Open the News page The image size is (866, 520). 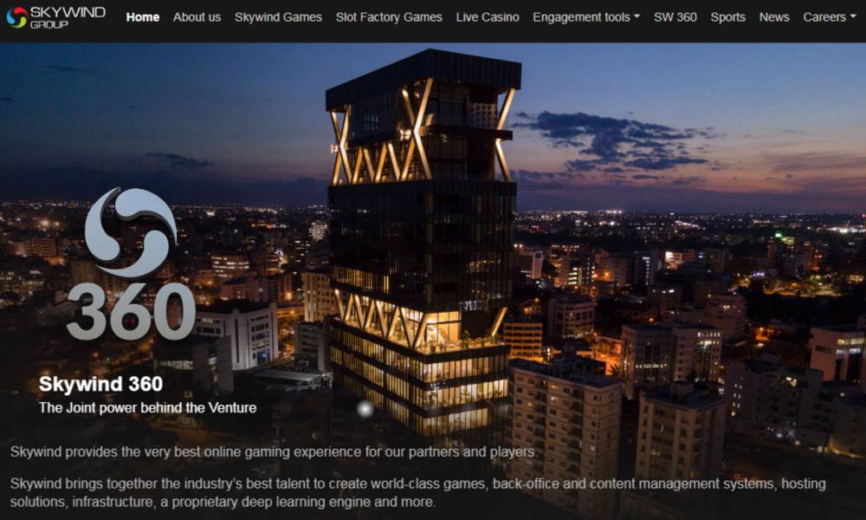773,17
